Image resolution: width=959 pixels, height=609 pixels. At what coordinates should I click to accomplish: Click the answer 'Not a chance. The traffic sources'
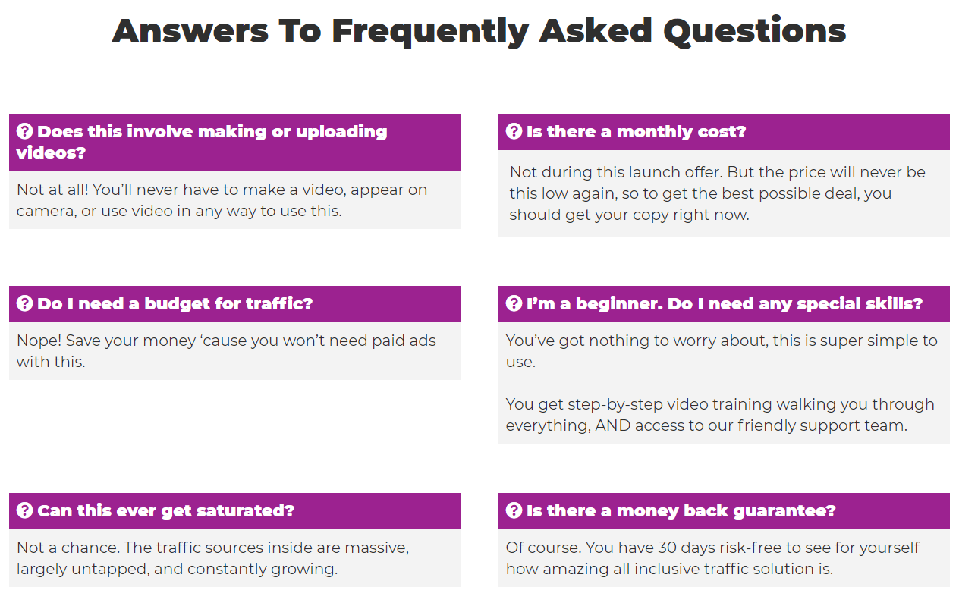(213, 558)
